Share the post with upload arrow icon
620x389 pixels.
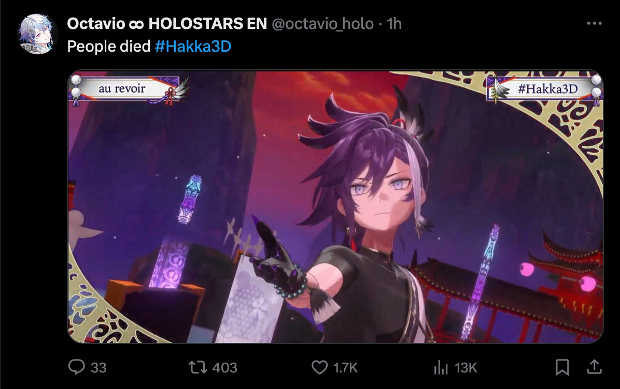tap(594, 367)
